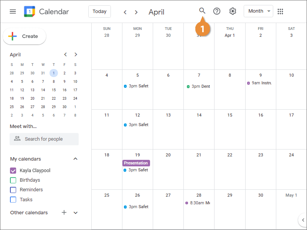Open the Settings gear menu
The image size is (307, 230).
[x=233, y=11]
